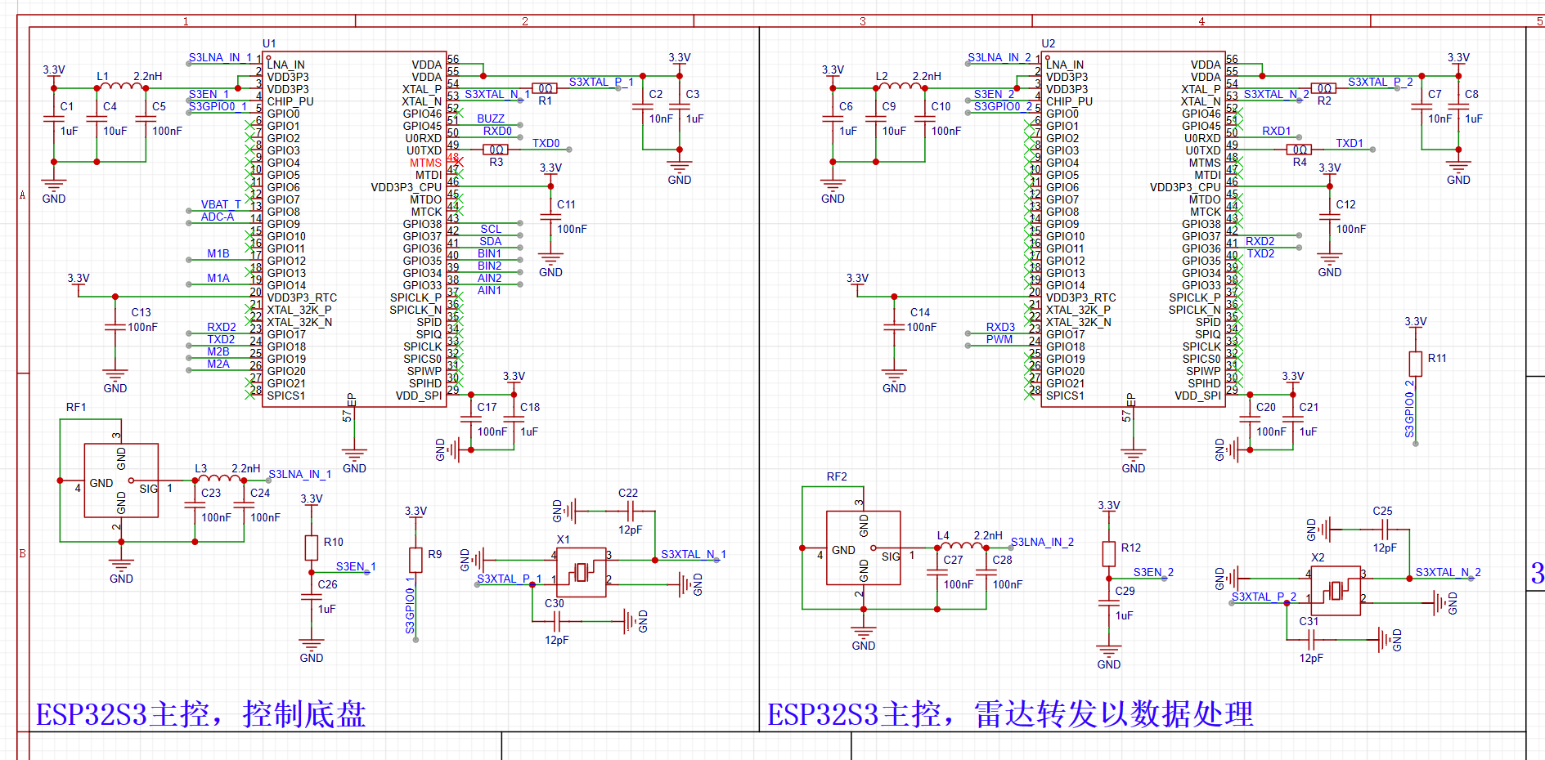1545x760 pixels.
Task: Pick the RF2 antenna connector symbol
Action: tap(864, 548)
